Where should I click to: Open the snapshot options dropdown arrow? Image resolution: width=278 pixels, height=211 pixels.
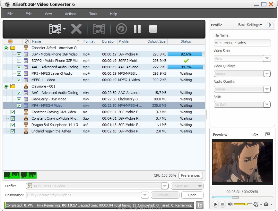coord(272,205)
